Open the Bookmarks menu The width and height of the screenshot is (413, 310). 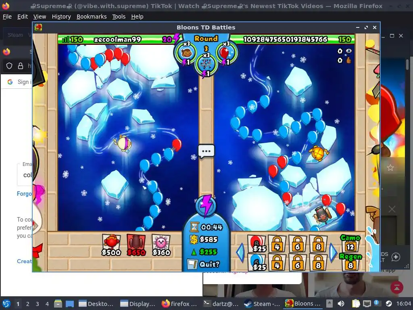92,17
